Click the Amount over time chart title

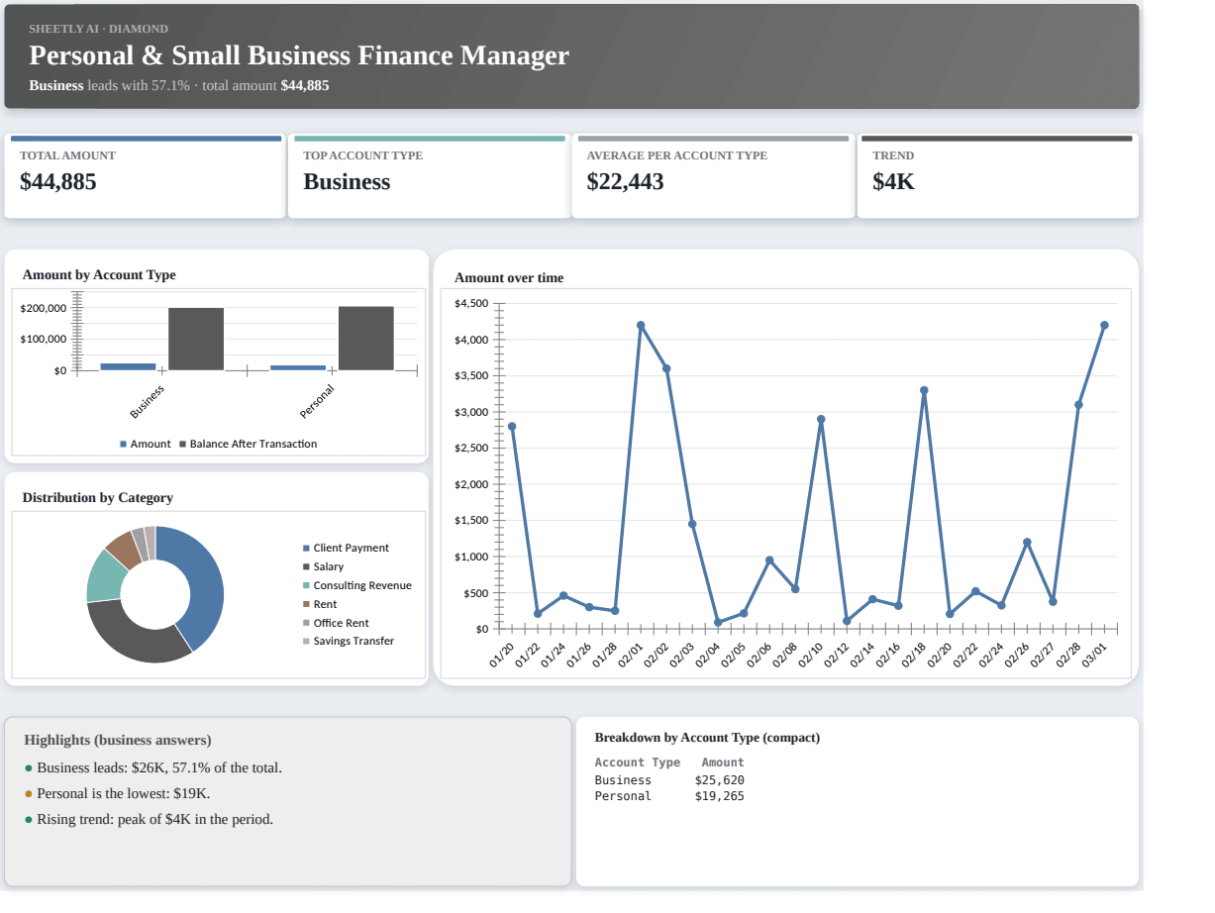(509, 278)
